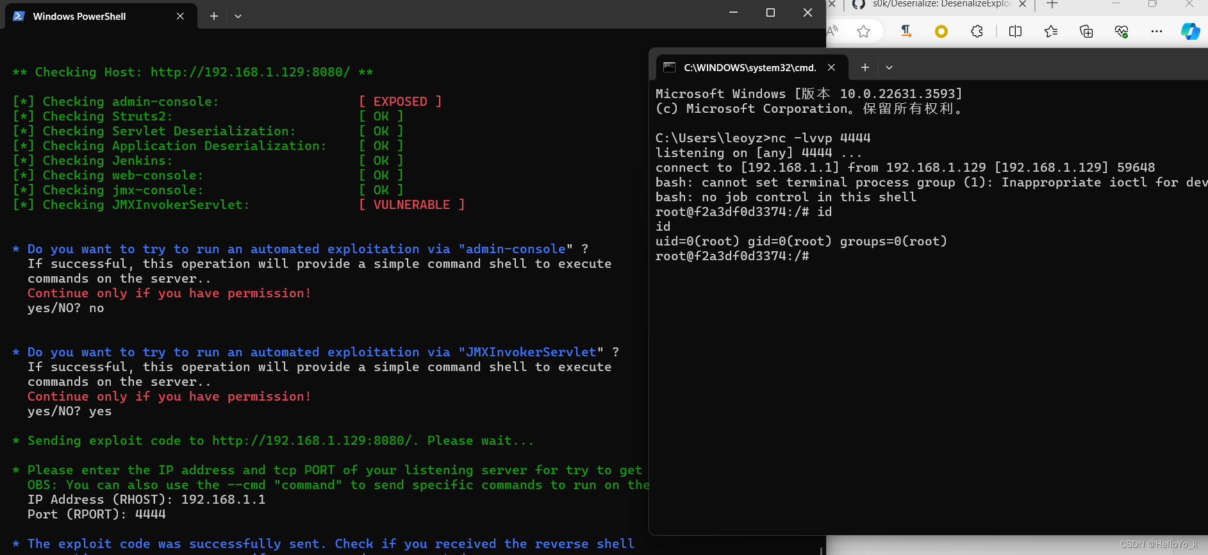Expand the PowerShell terminal profile dropdown
Screen dimensions: 1208x555
click(x=238, y=16)
